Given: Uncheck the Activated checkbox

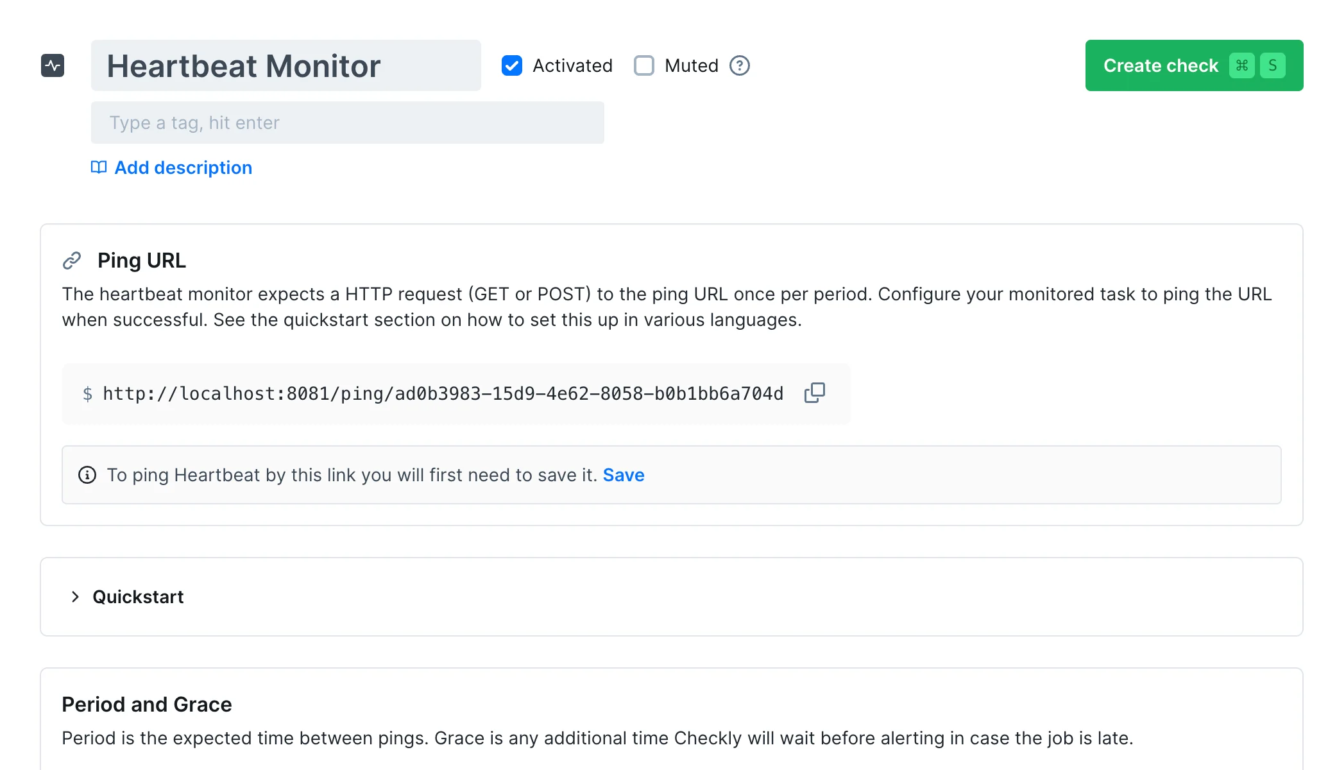Looking at the screenshot, I should [x=512, y=65].
